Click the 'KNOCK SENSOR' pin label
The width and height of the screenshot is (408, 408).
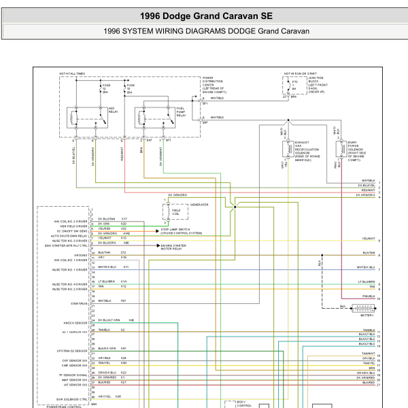75,323
